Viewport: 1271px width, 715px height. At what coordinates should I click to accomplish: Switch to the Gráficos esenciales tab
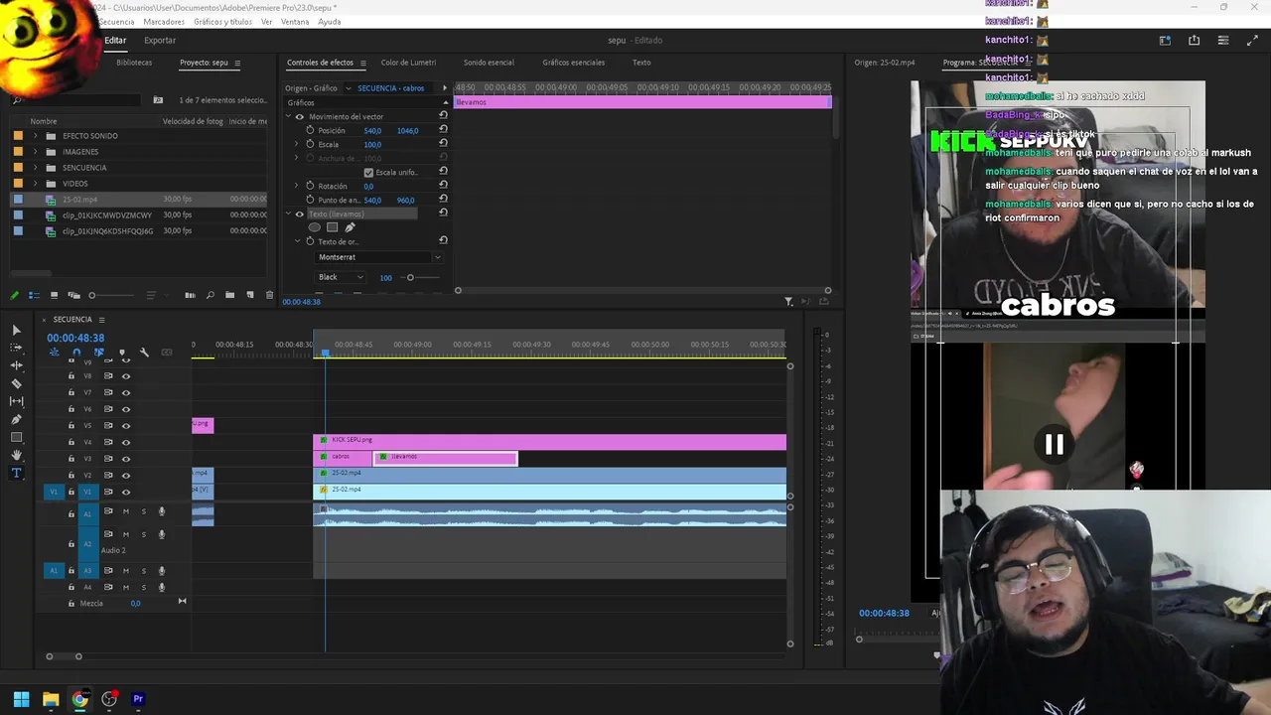574,63
